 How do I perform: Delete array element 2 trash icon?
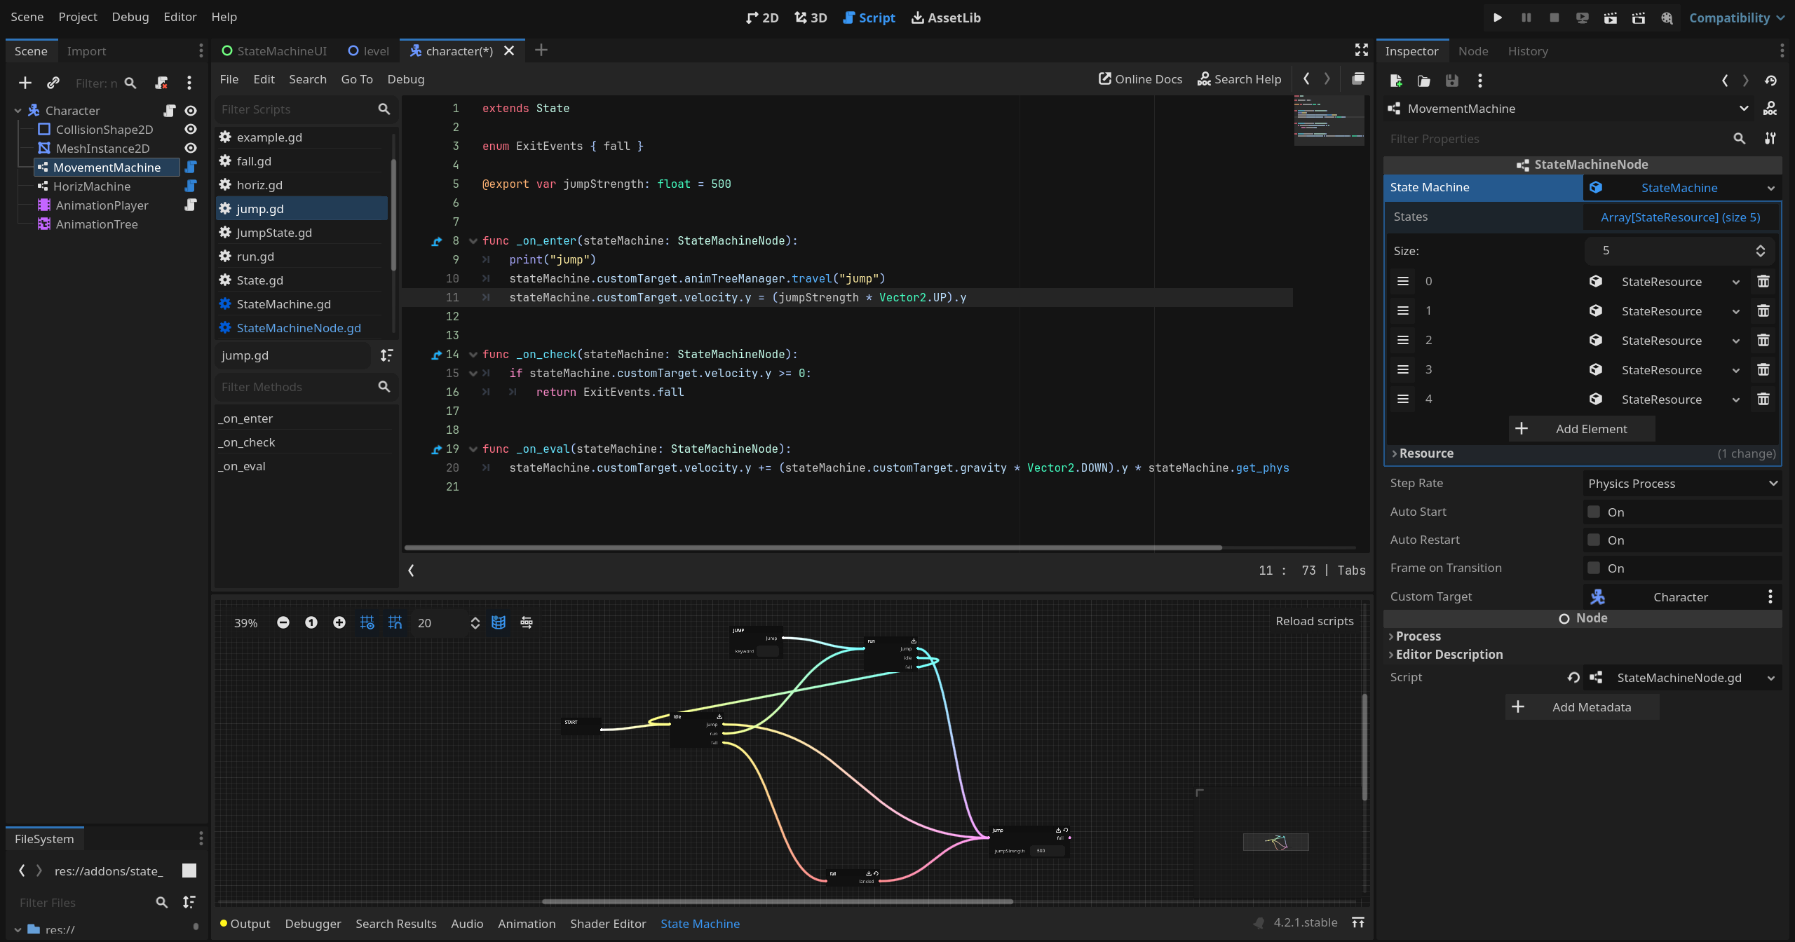[x=1763, y=341]
